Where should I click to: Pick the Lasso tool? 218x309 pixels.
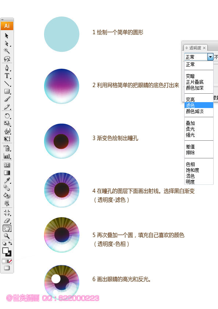(7, 58)
